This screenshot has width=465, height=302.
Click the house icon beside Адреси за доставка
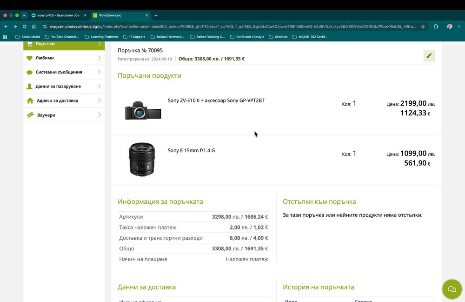tap(30, 101)
